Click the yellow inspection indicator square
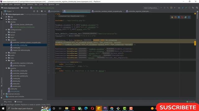 [x=195, y=14]
